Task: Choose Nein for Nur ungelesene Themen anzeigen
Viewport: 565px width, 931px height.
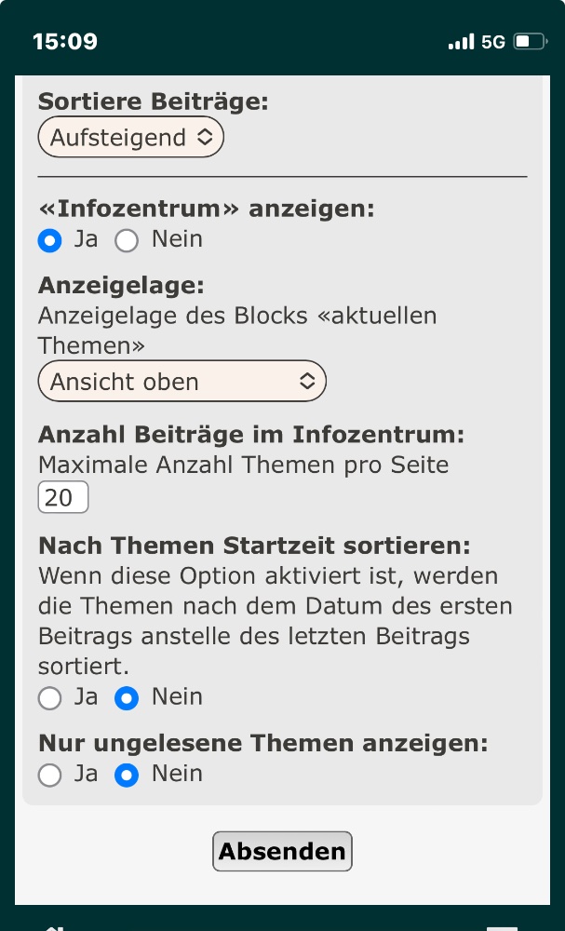Action: 126,775
